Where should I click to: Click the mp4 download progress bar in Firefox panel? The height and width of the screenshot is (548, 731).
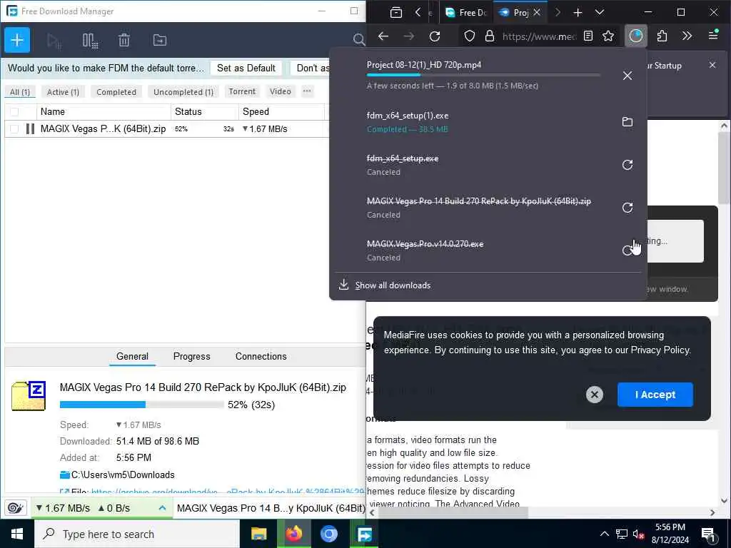tap(483, 74)
